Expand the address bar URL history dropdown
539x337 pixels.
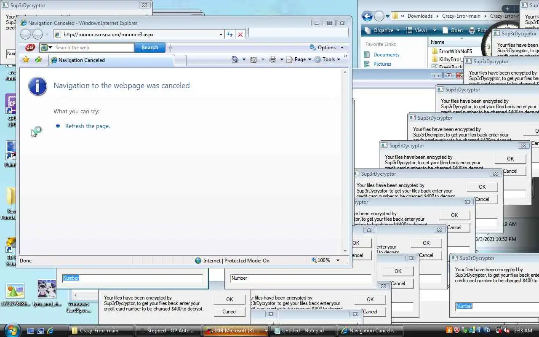[221, 35]
